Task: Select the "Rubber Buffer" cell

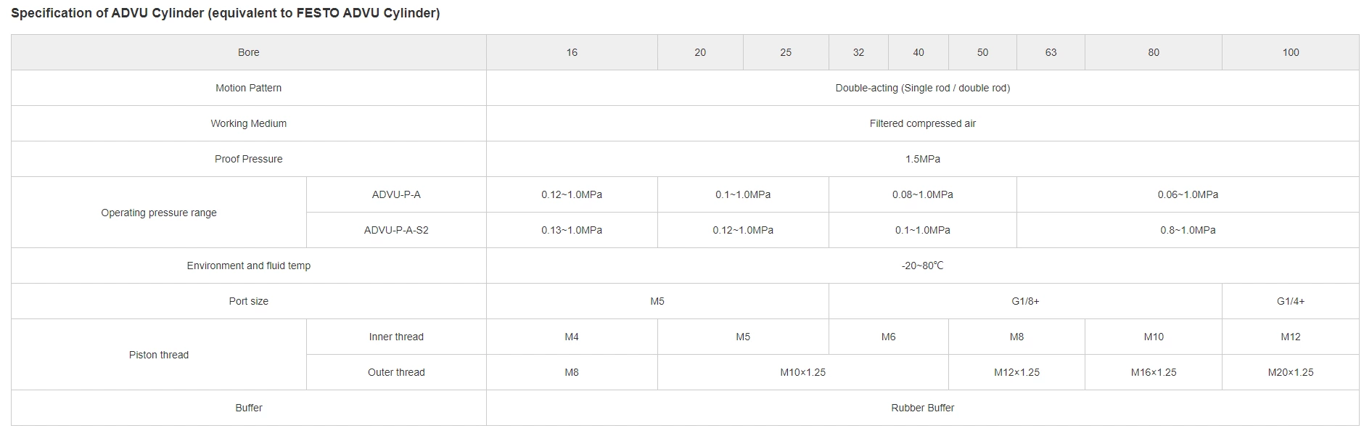Action: 922,408
